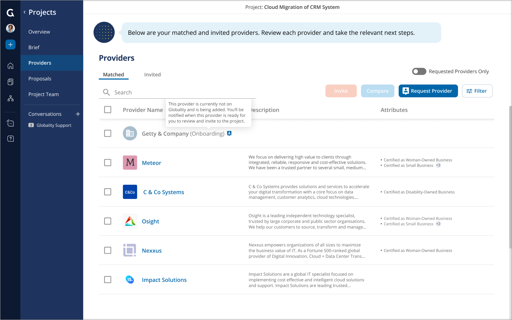
Task: Select the checkbox next to Meteor
Action: 108,162
